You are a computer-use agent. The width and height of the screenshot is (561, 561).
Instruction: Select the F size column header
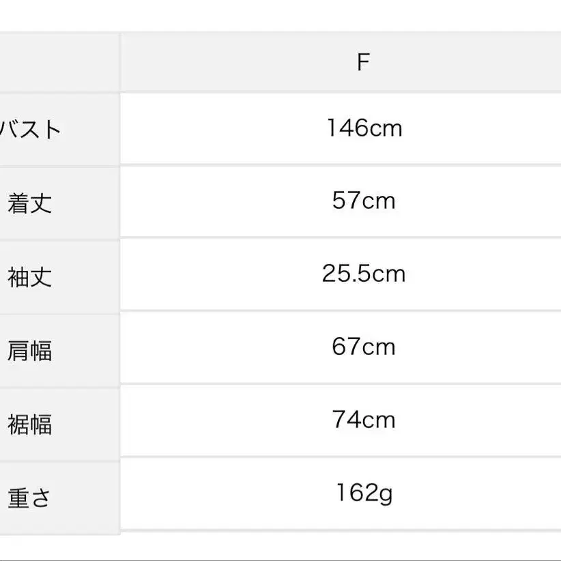pyautogui.click(x=363, y=62)
